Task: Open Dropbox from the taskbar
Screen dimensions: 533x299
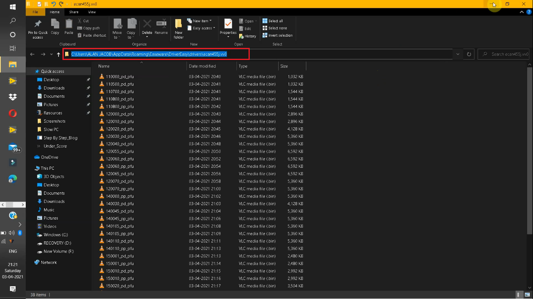Action: [x=12, y=97]
